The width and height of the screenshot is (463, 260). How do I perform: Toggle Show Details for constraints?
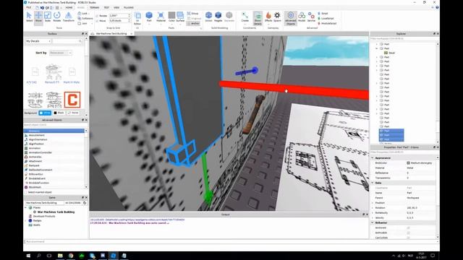click(x=258, y=18)
